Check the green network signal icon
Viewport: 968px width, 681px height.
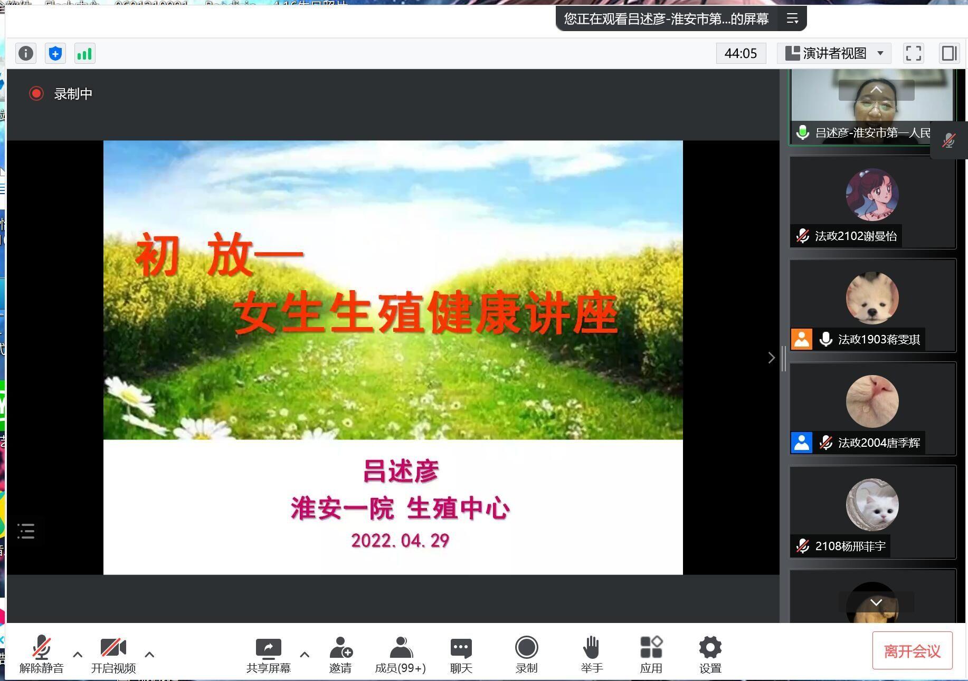pyautogui.click(x=84, y=53)
